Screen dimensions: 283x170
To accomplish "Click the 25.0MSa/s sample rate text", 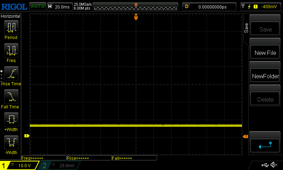I will tap(83, 4).
